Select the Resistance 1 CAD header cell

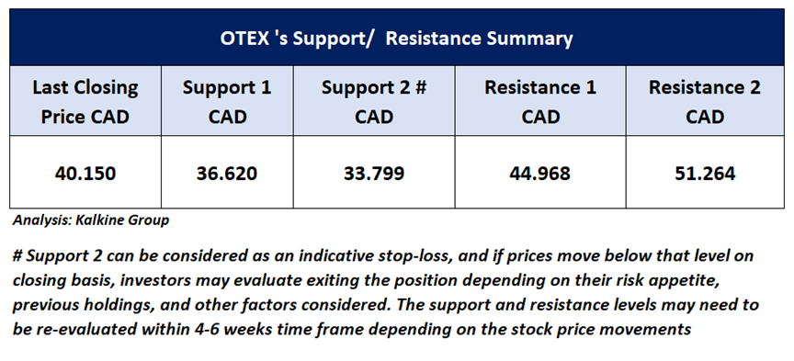pos(540,102)
